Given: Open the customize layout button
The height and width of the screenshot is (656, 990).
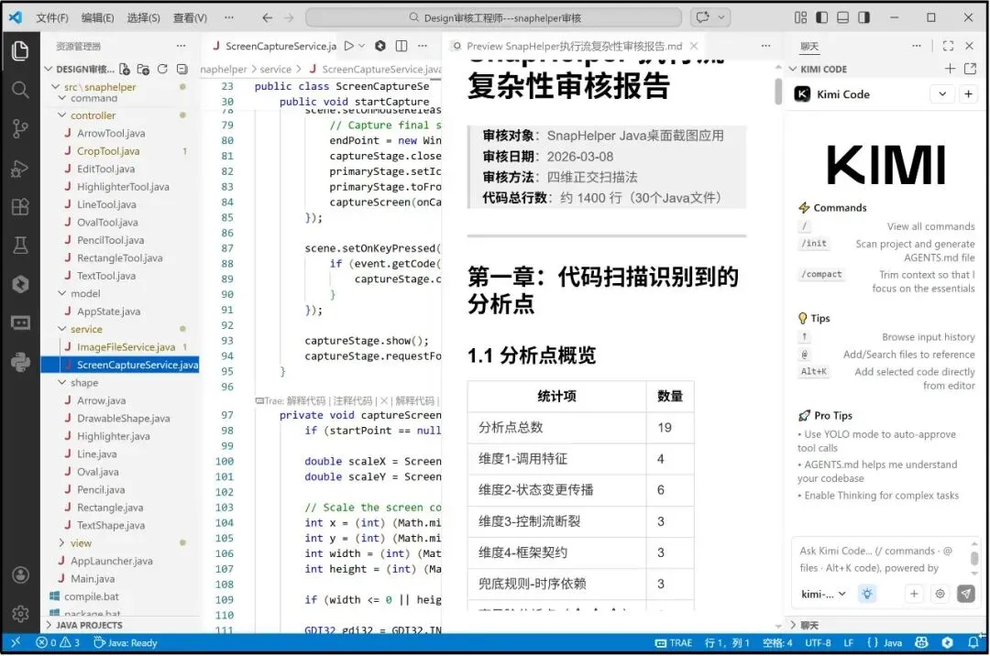Looking at the screenshot, I should [x=800, y=17].
